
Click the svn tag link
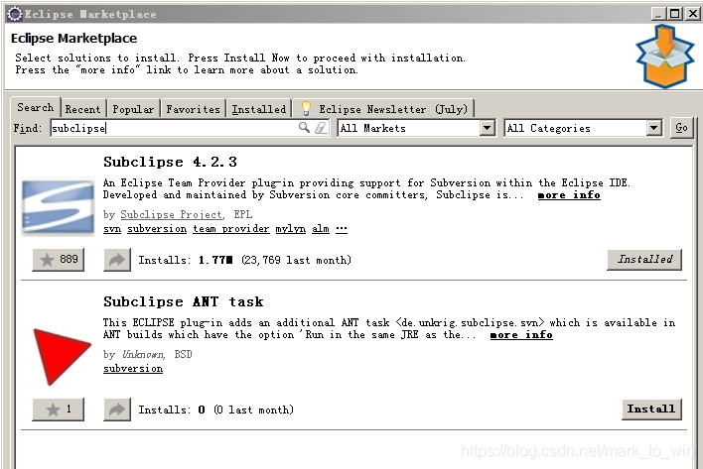tap(112, 229)
